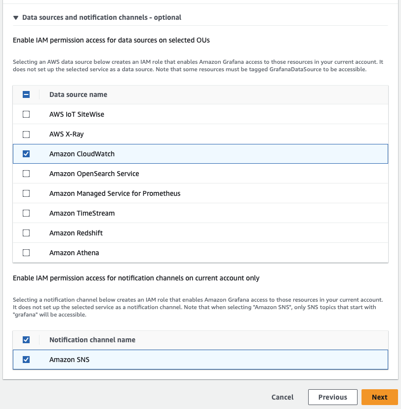Click the Amazon CloudWatch row label
This screenshot has height=409, width=401.
coord(82,154)
